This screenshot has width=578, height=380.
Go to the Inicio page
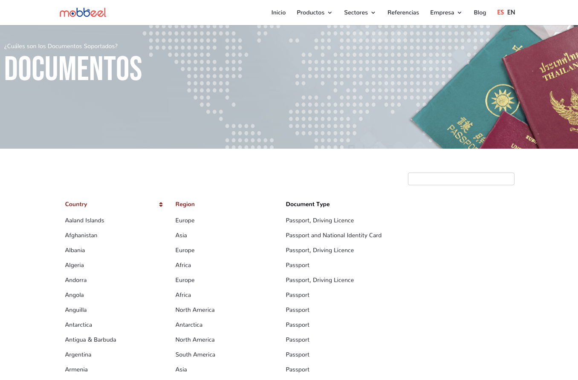[278, 13]
